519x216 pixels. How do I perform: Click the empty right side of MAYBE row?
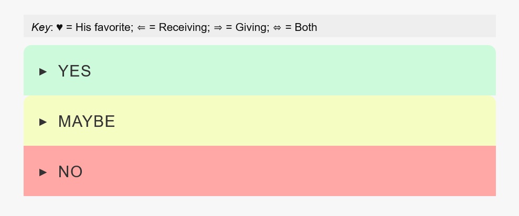[420, 122]
